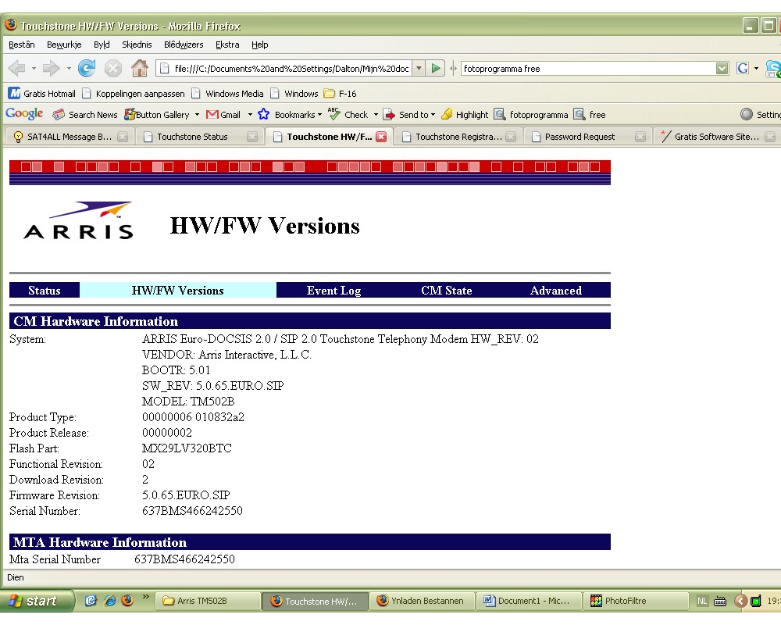Open the Bewurkje menu

pyautogui.click(x=64, y=45)
